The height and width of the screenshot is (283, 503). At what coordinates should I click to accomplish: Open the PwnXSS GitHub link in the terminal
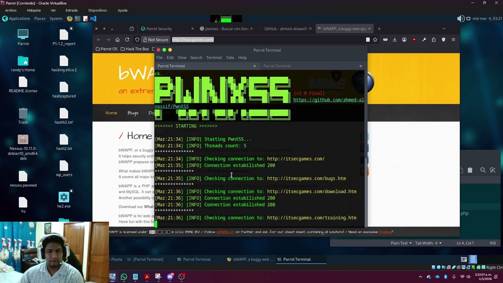coord(329,100)
